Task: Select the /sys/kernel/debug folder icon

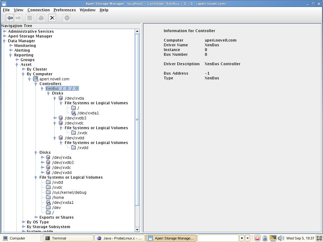Action: pyautogui.click(x=48, y=192)
